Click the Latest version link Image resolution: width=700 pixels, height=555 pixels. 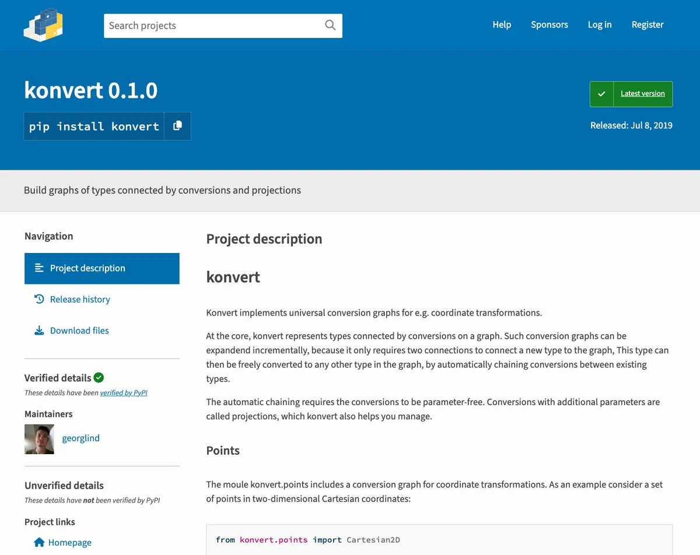click(643, 94)
